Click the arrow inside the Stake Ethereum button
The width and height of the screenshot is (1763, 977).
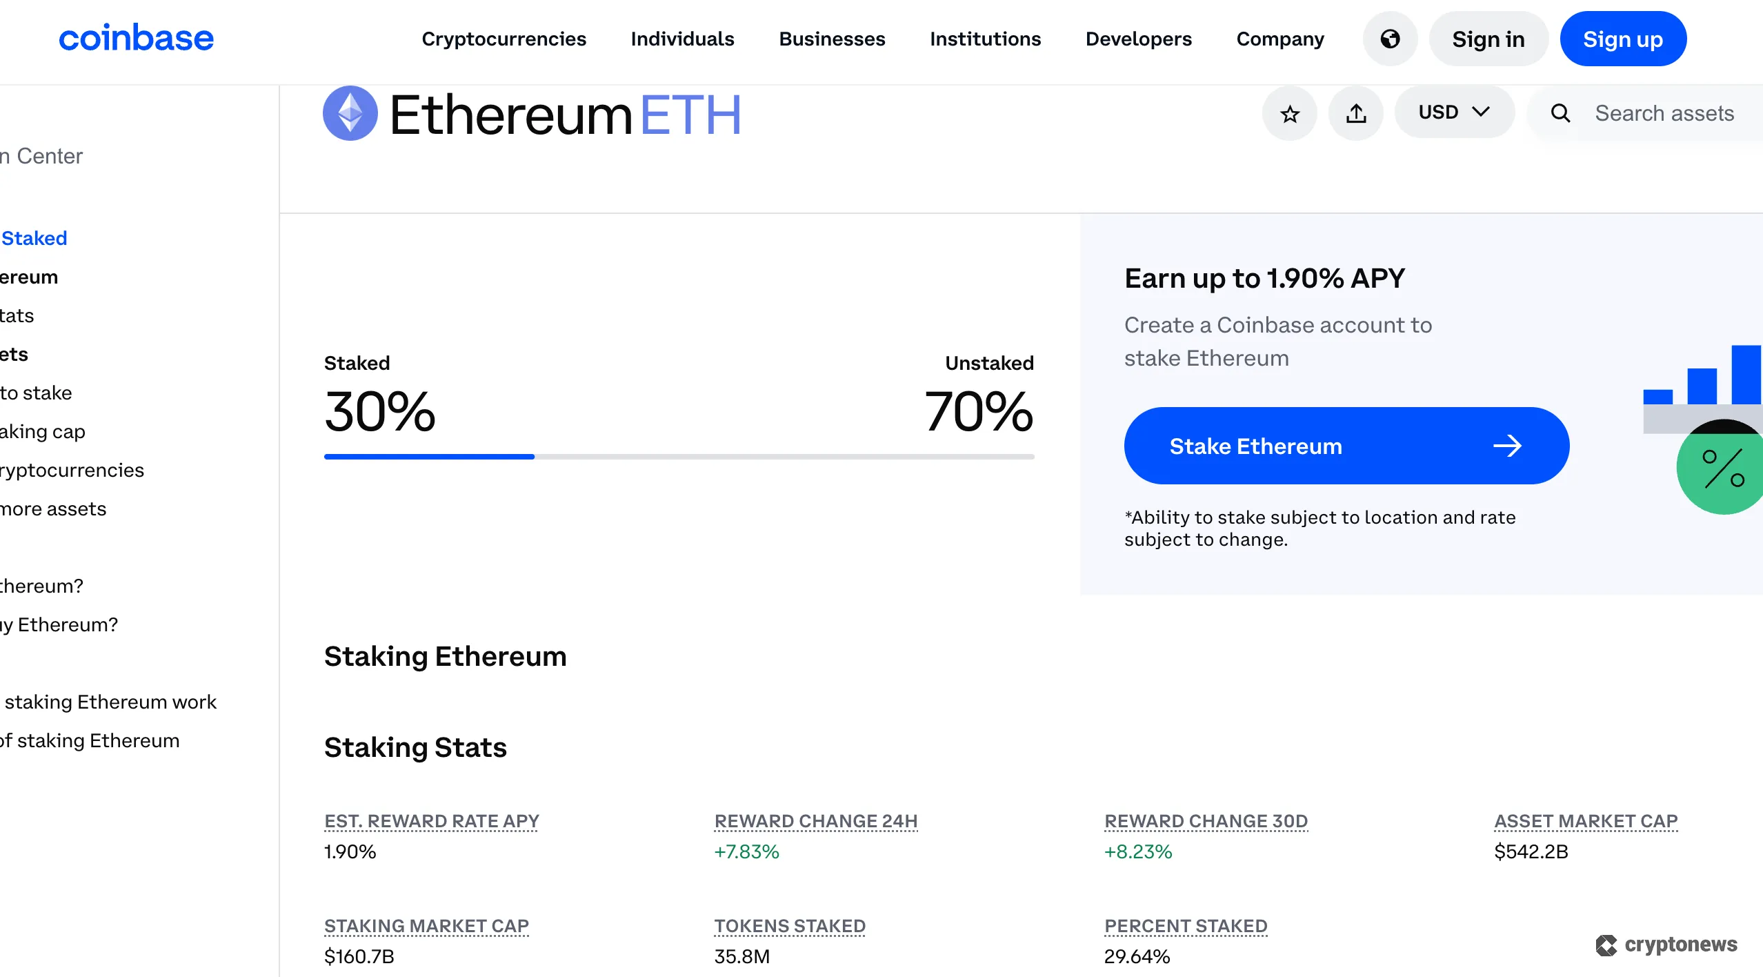click(x=1508, y=446)
